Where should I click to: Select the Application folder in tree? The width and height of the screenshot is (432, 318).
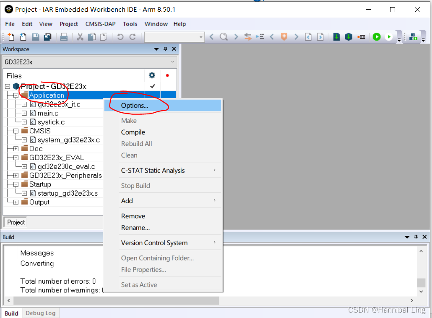click(47, 95)
